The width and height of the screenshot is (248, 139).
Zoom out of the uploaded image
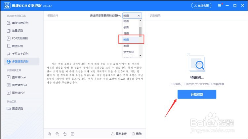tap(57, 134)
